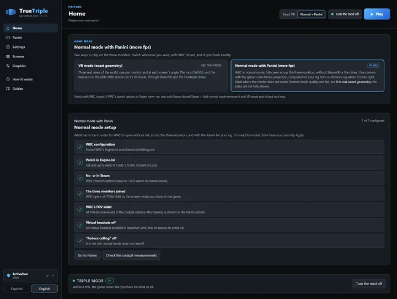The height and width of the screenshot is (299, 397).
Task: Switch language to English
Action: click(44, 289)
